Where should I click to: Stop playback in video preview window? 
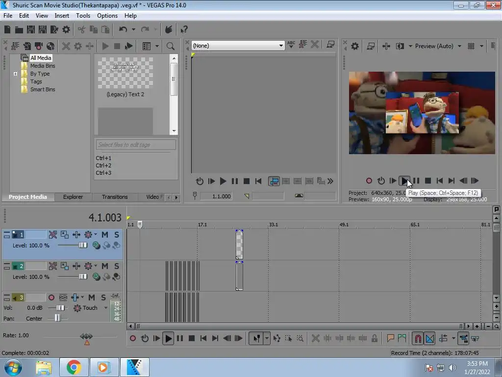click(x=427, y=181)
